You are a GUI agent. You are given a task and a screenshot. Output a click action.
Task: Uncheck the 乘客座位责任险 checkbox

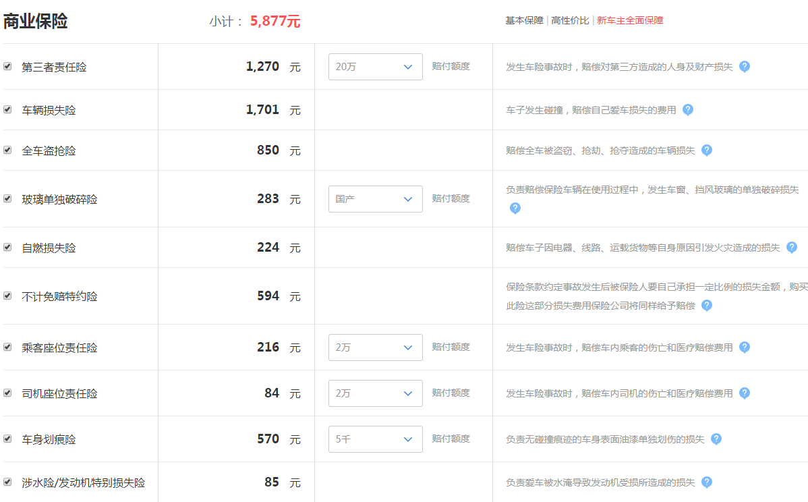tap(7, 347)
